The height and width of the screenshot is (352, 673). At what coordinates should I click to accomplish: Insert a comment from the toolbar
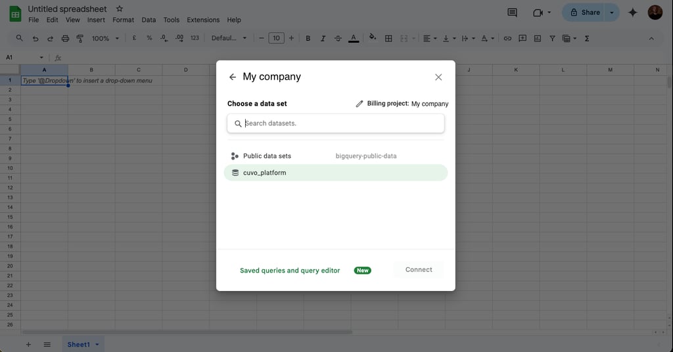coord(522,39)
